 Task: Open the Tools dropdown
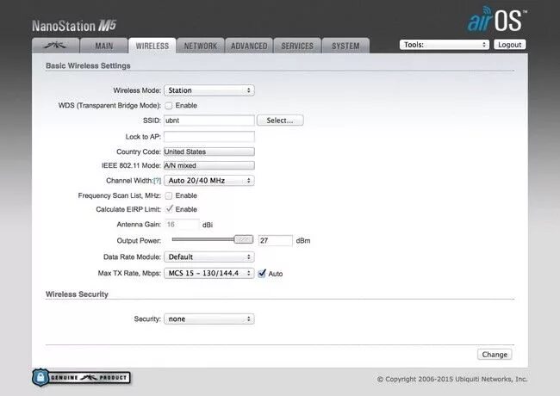coord(445,45)
